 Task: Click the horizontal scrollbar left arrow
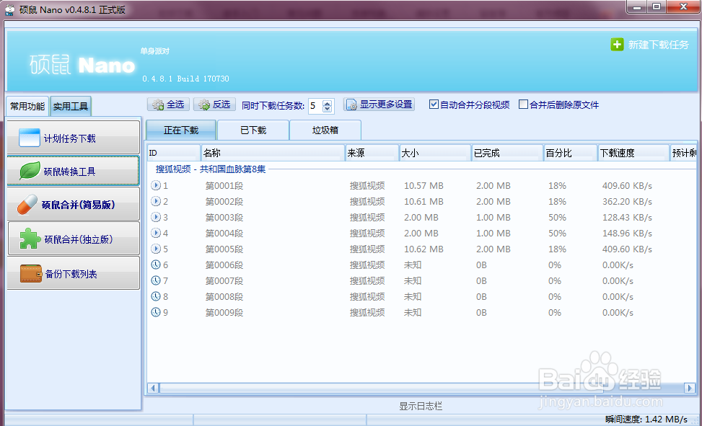[x=153, y=388]
